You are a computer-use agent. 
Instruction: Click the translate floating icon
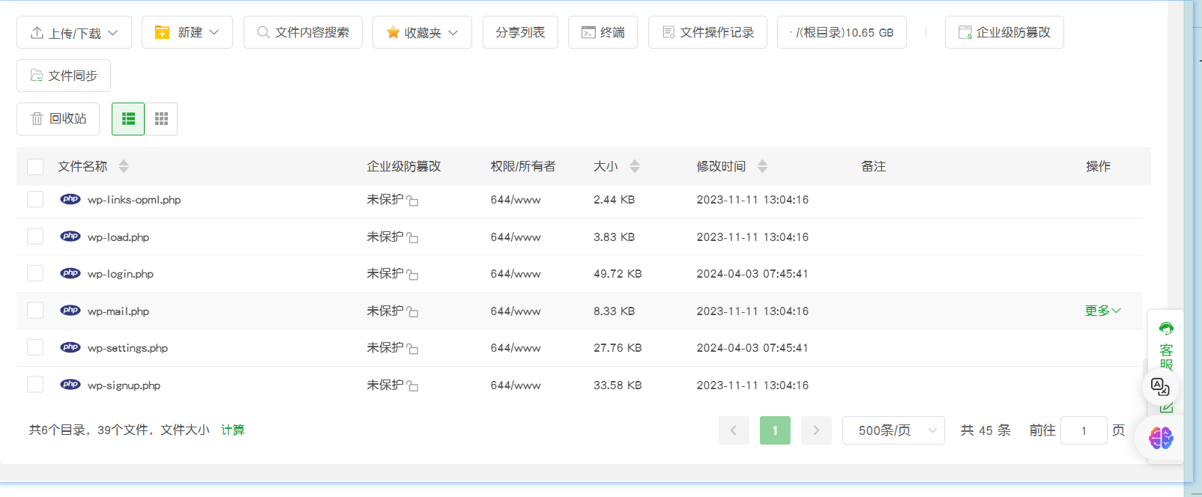(x=1160, y=387)
